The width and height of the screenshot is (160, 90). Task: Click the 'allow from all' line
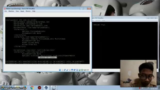(29, 44)
